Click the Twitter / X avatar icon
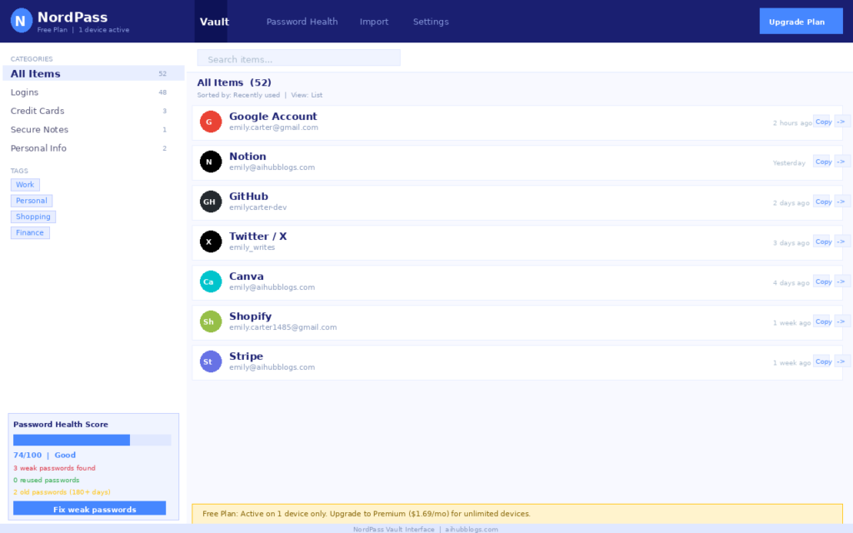 click(x=211, y=242)
